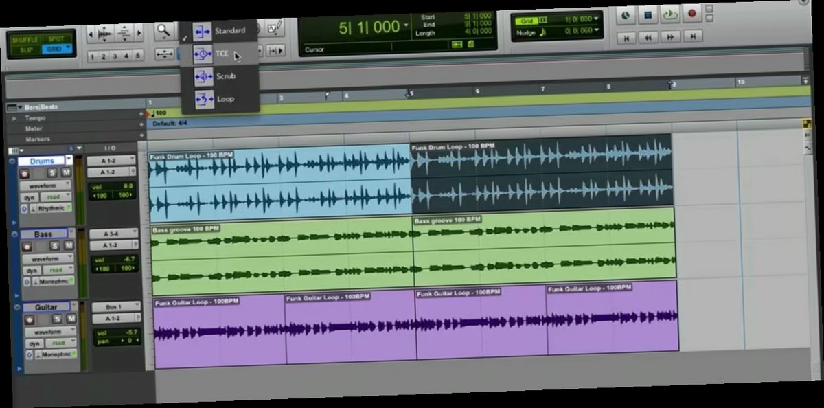Solo the Bass track

pos(55,246)
